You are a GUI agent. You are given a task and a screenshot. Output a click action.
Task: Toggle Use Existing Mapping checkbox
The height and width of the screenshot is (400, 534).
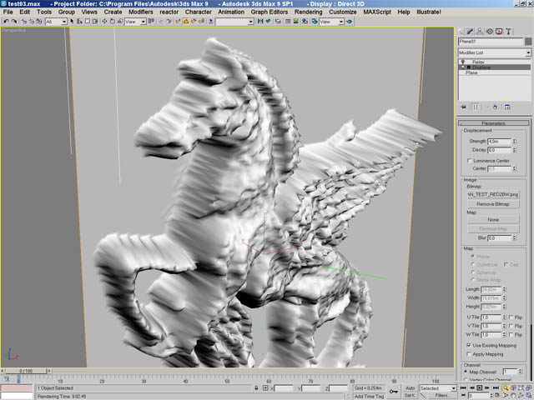[x=468, y=344]
